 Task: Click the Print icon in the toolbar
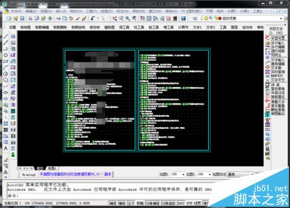point(30,18)
